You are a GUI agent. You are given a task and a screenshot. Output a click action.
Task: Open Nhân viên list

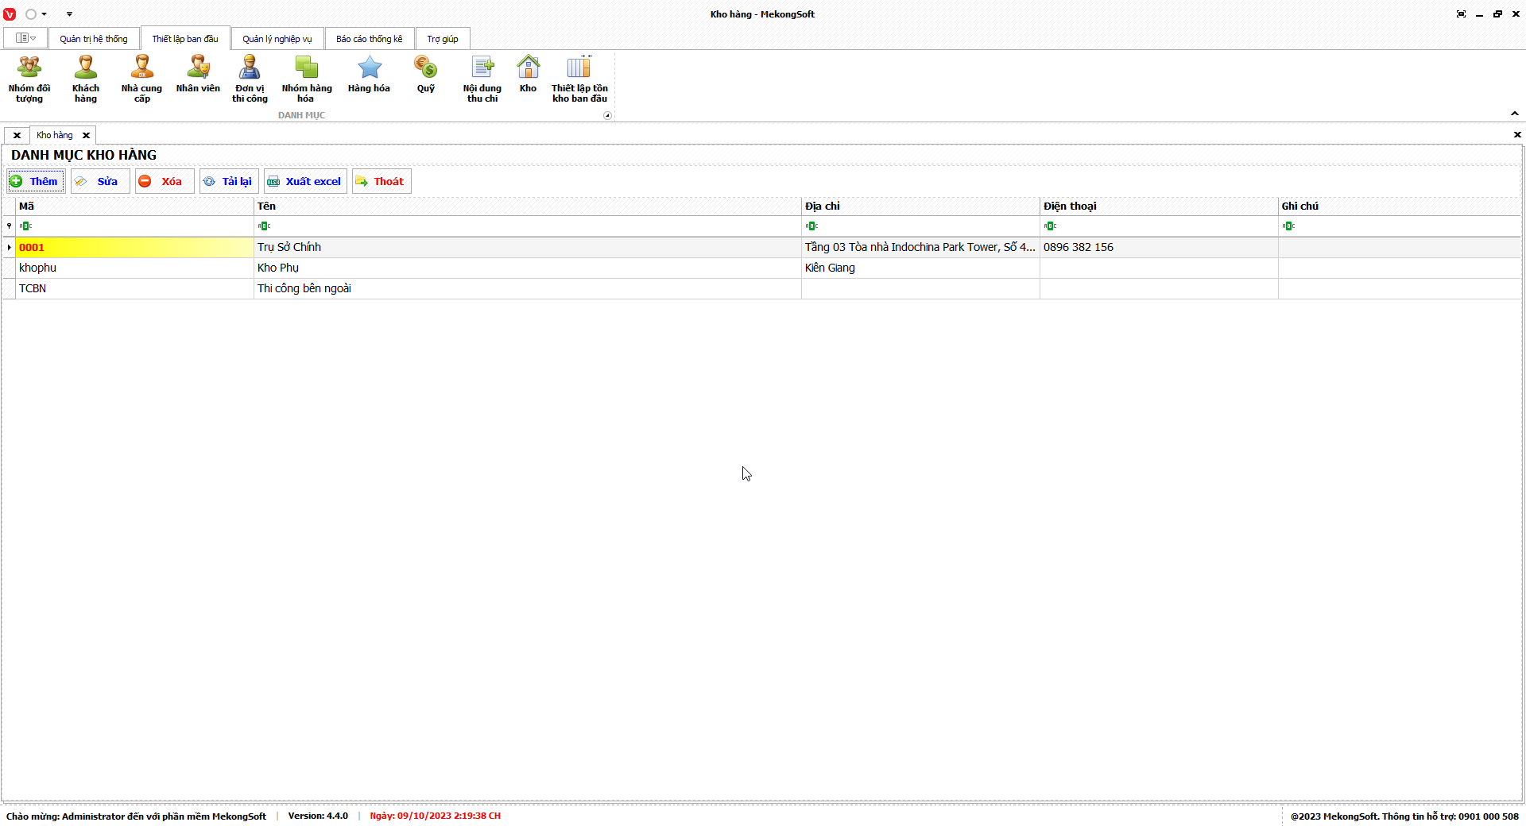point(198,75)
